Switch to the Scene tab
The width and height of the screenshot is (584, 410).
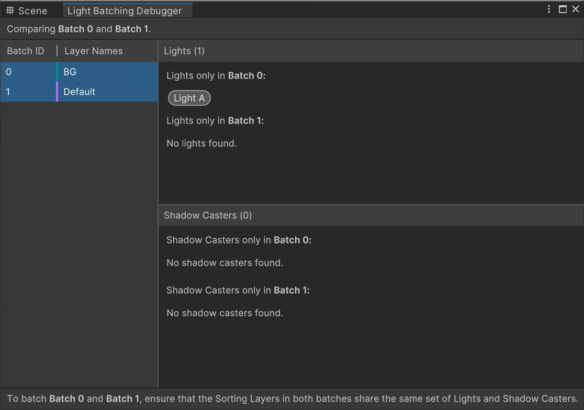coord(31,10)
